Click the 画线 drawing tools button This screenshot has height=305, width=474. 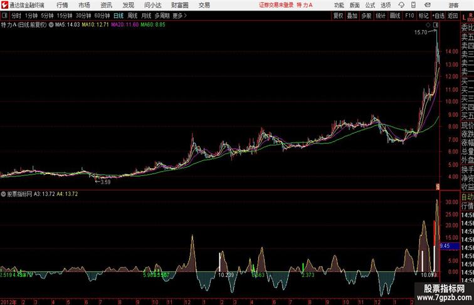tap(395, 16)
